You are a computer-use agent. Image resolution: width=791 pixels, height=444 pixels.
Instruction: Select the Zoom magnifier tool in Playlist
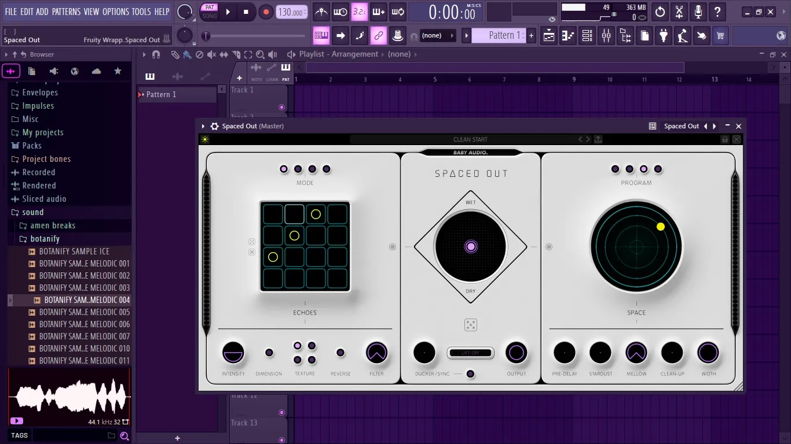point(260,54)
